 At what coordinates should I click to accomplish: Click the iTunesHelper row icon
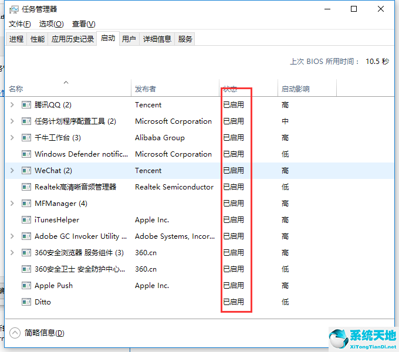coord(26,220)
